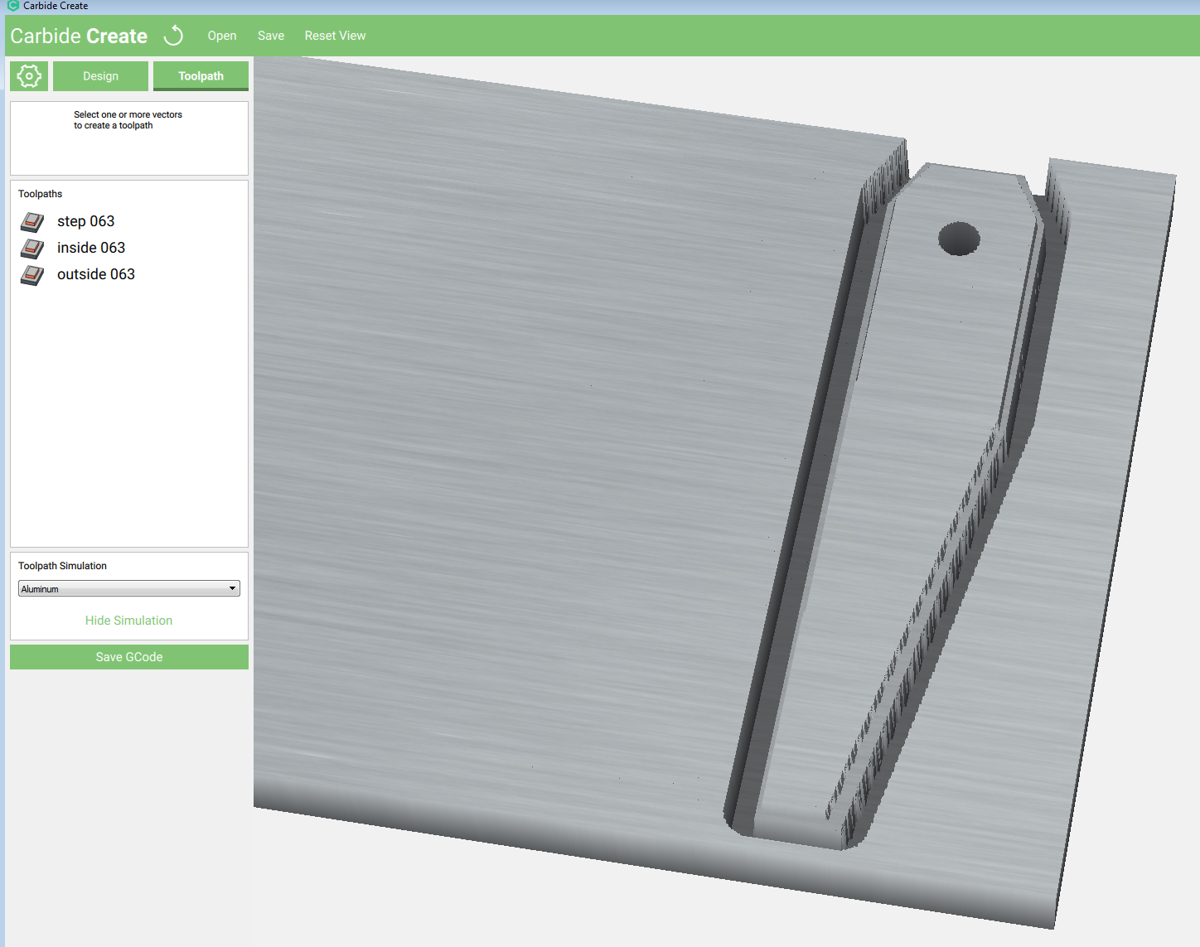Click the outside 063 toolpath icon
The width and height of the screenshot is (1200, 947).
(x=32, y=274)
